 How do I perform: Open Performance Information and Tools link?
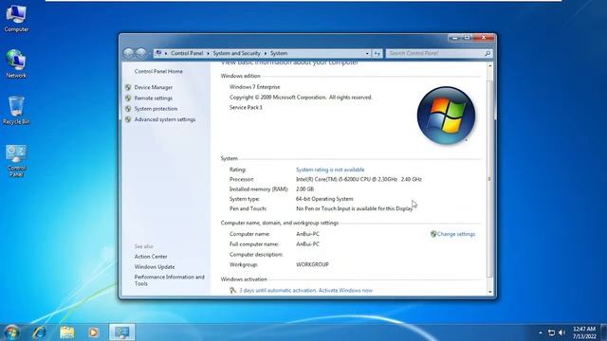coord(169,280)
